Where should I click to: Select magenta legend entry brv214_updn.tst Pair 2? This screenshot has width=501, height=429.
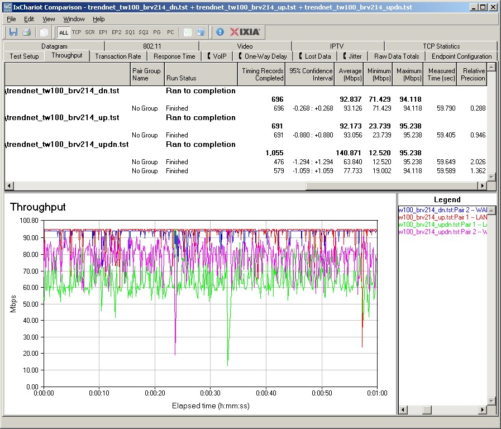coord(443,232)
